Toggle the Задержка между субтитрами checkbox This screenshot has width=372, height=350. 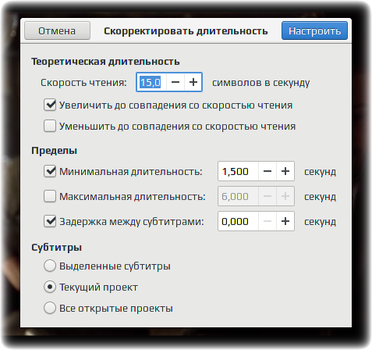coord(50,221)
